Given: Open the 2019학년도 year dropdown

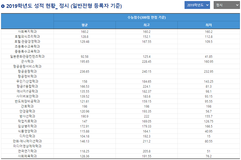Looking at the screenshot, I should [197, 5].
